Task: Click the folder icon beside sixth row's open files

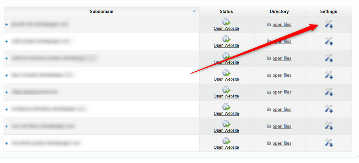Action: [269, 110]
